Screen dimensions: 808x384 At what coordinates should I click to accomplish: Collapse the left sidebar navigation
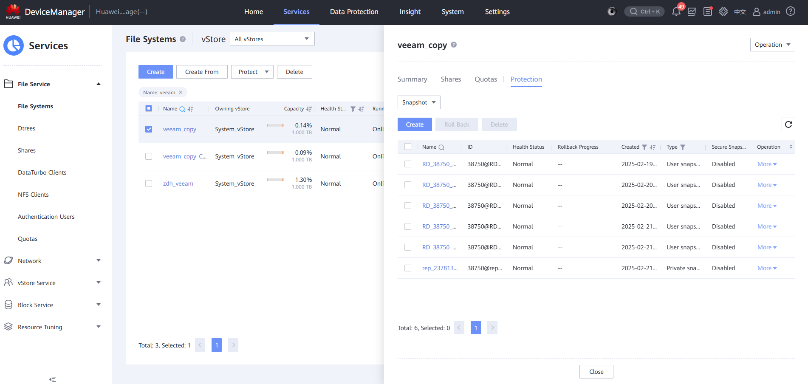53,379
